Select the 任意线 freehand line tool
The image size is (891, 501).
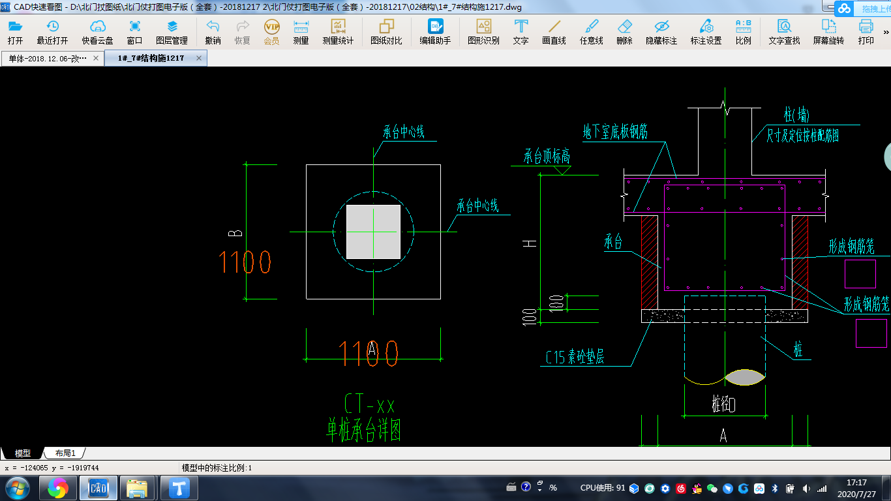[x=592, y=31]
